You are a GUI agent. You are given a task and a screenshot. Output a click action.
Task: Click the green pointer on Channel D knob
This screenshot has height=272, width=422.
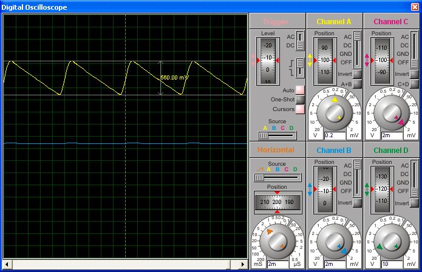click(379, 246)
